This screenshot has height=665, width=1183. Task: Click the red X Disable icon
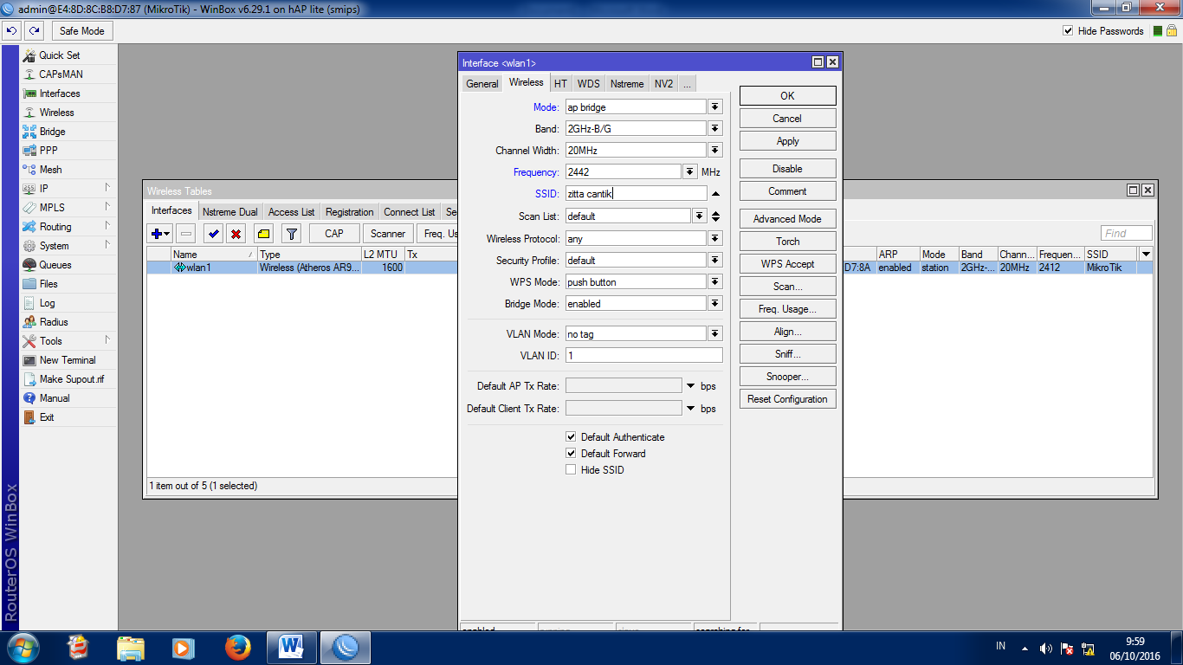[x=236, y=234]
